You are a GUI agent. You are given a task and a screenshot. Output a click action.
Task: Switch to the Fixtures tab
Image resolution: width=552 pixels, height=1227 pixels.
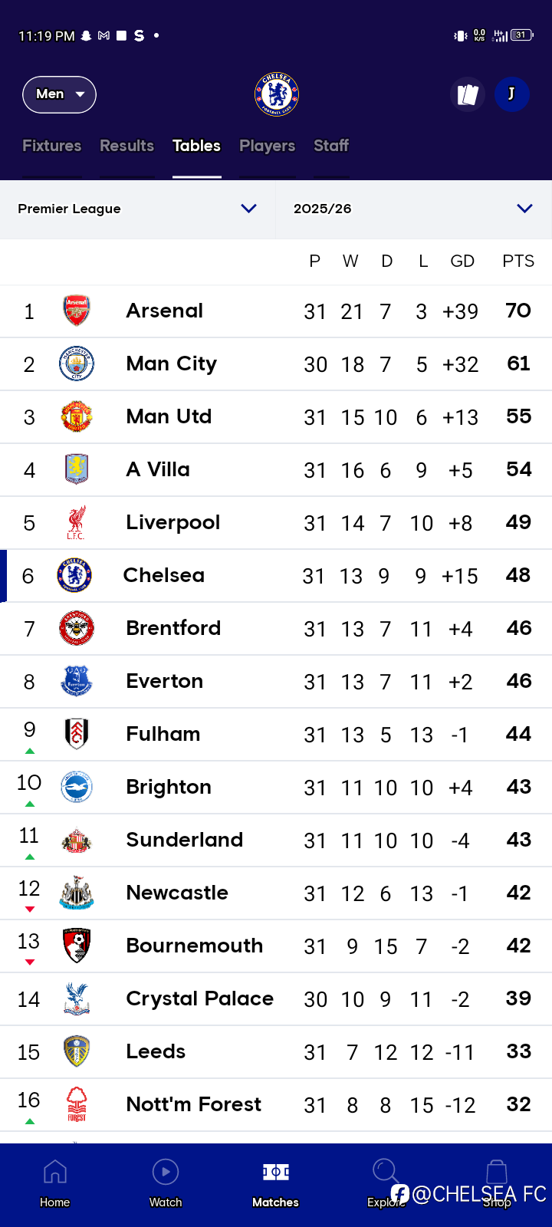click(52, 146)
